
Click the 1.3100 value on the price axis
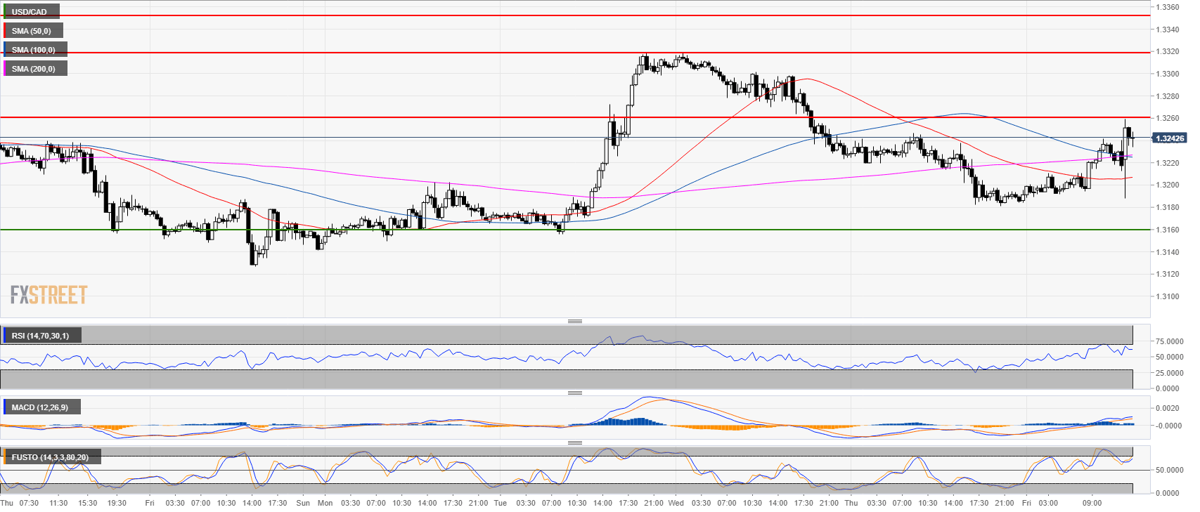1168,296
